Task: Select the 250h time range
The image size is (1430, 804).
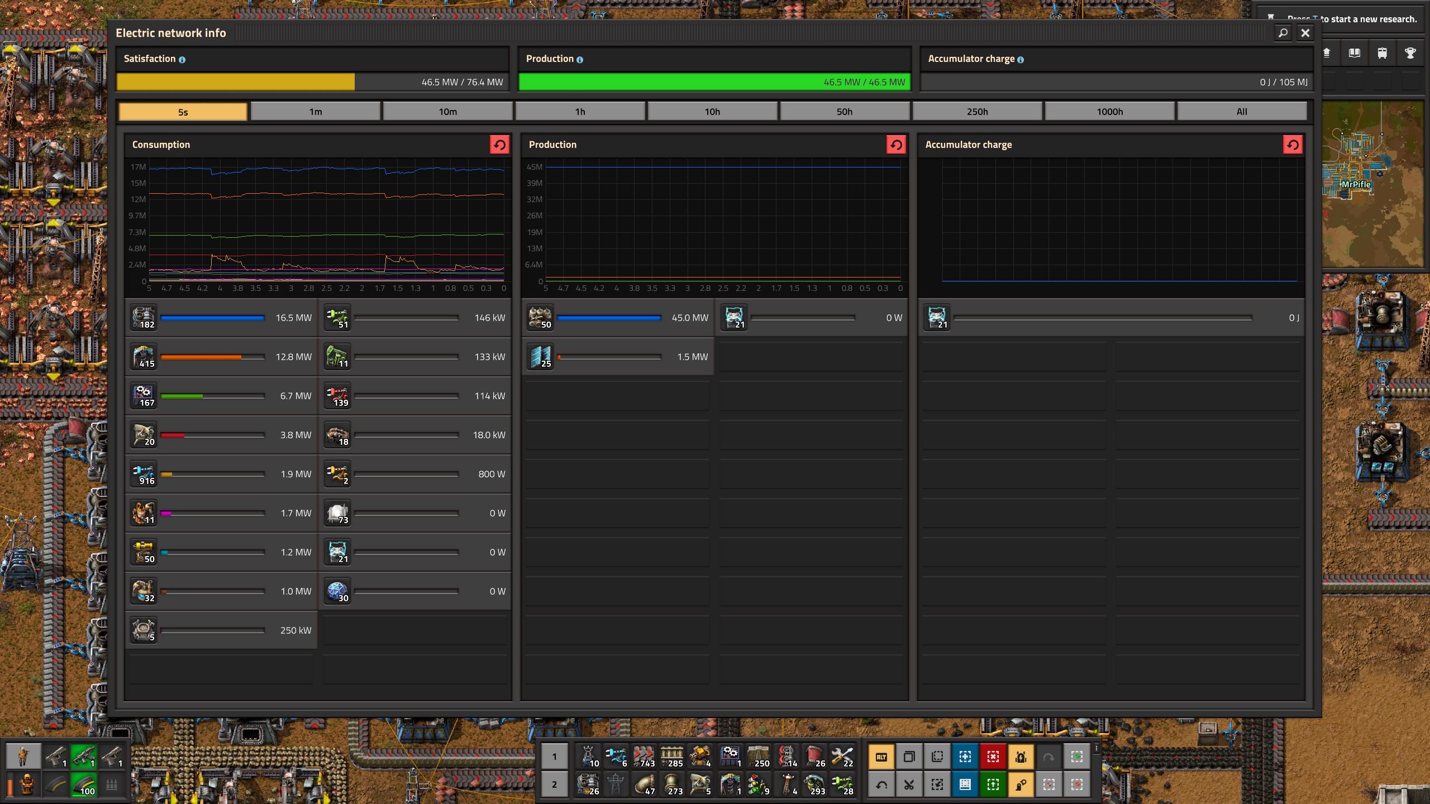Action: [x=978, y=112]
